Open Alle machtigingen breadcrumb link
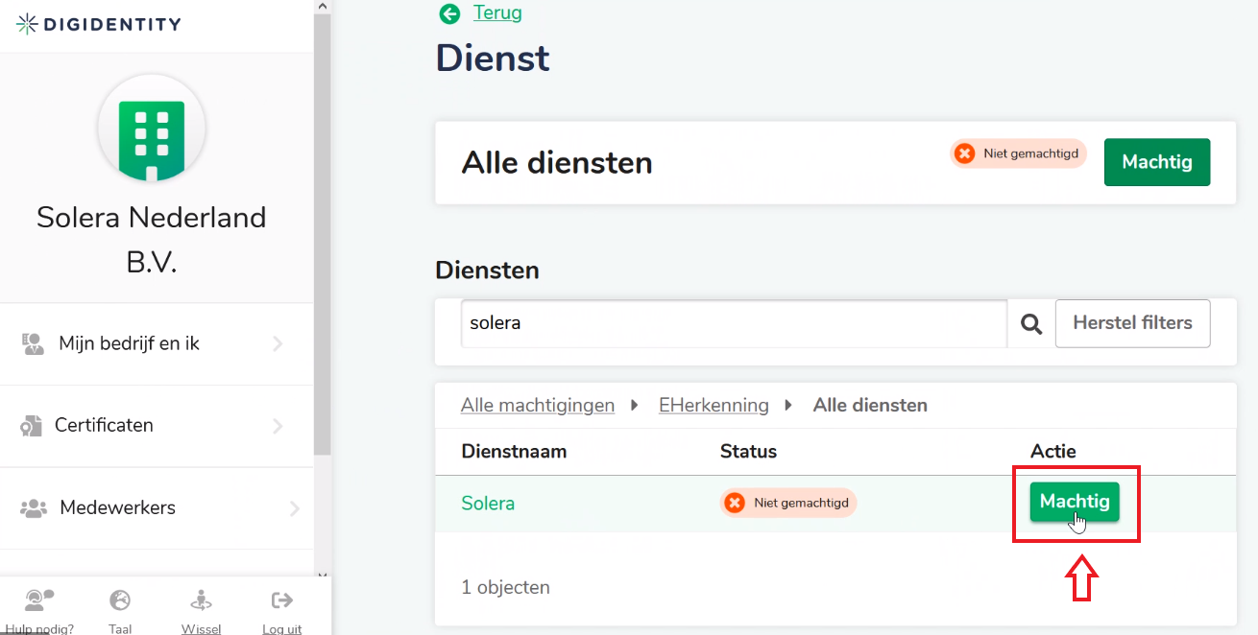This screenshot has height=635, width=1258. coord(538,405)
